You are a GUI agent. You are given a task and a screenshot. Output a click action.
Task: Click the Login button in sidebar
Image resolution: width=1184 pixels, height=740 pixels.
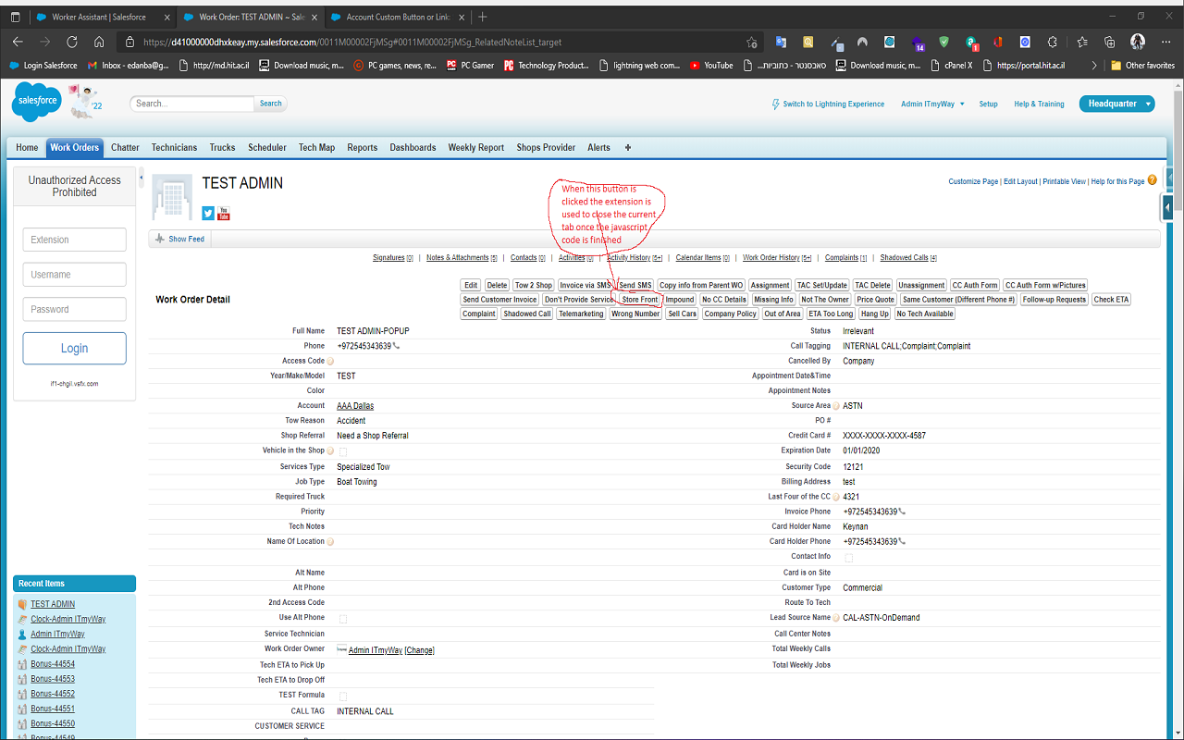tap(75, 349)
